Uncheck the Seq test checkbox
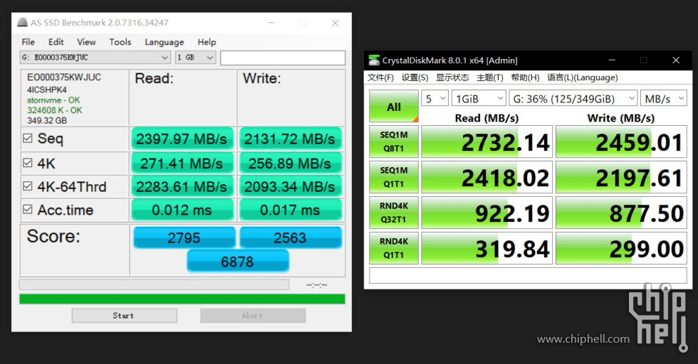Viewport: 698px width, 364px height. point(28,138)
